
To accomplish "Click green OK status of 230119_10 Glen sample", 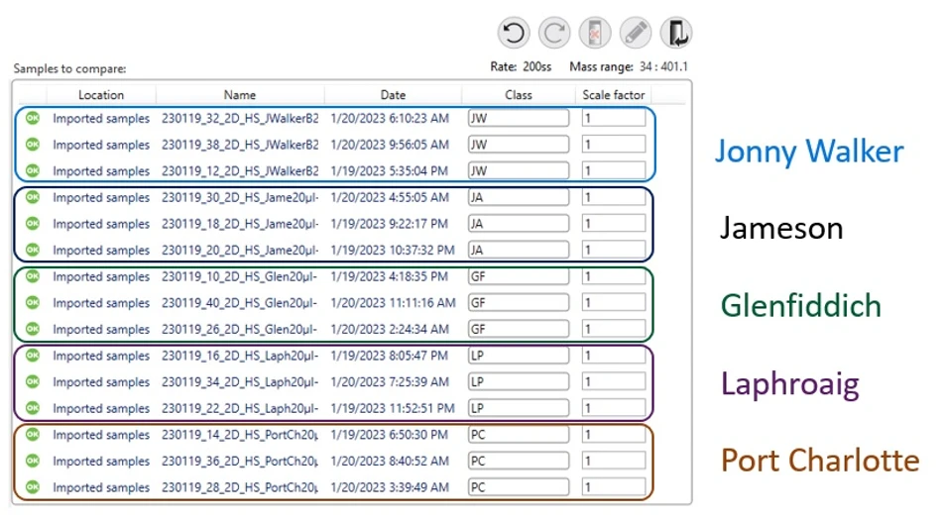I will coord(32,276).
